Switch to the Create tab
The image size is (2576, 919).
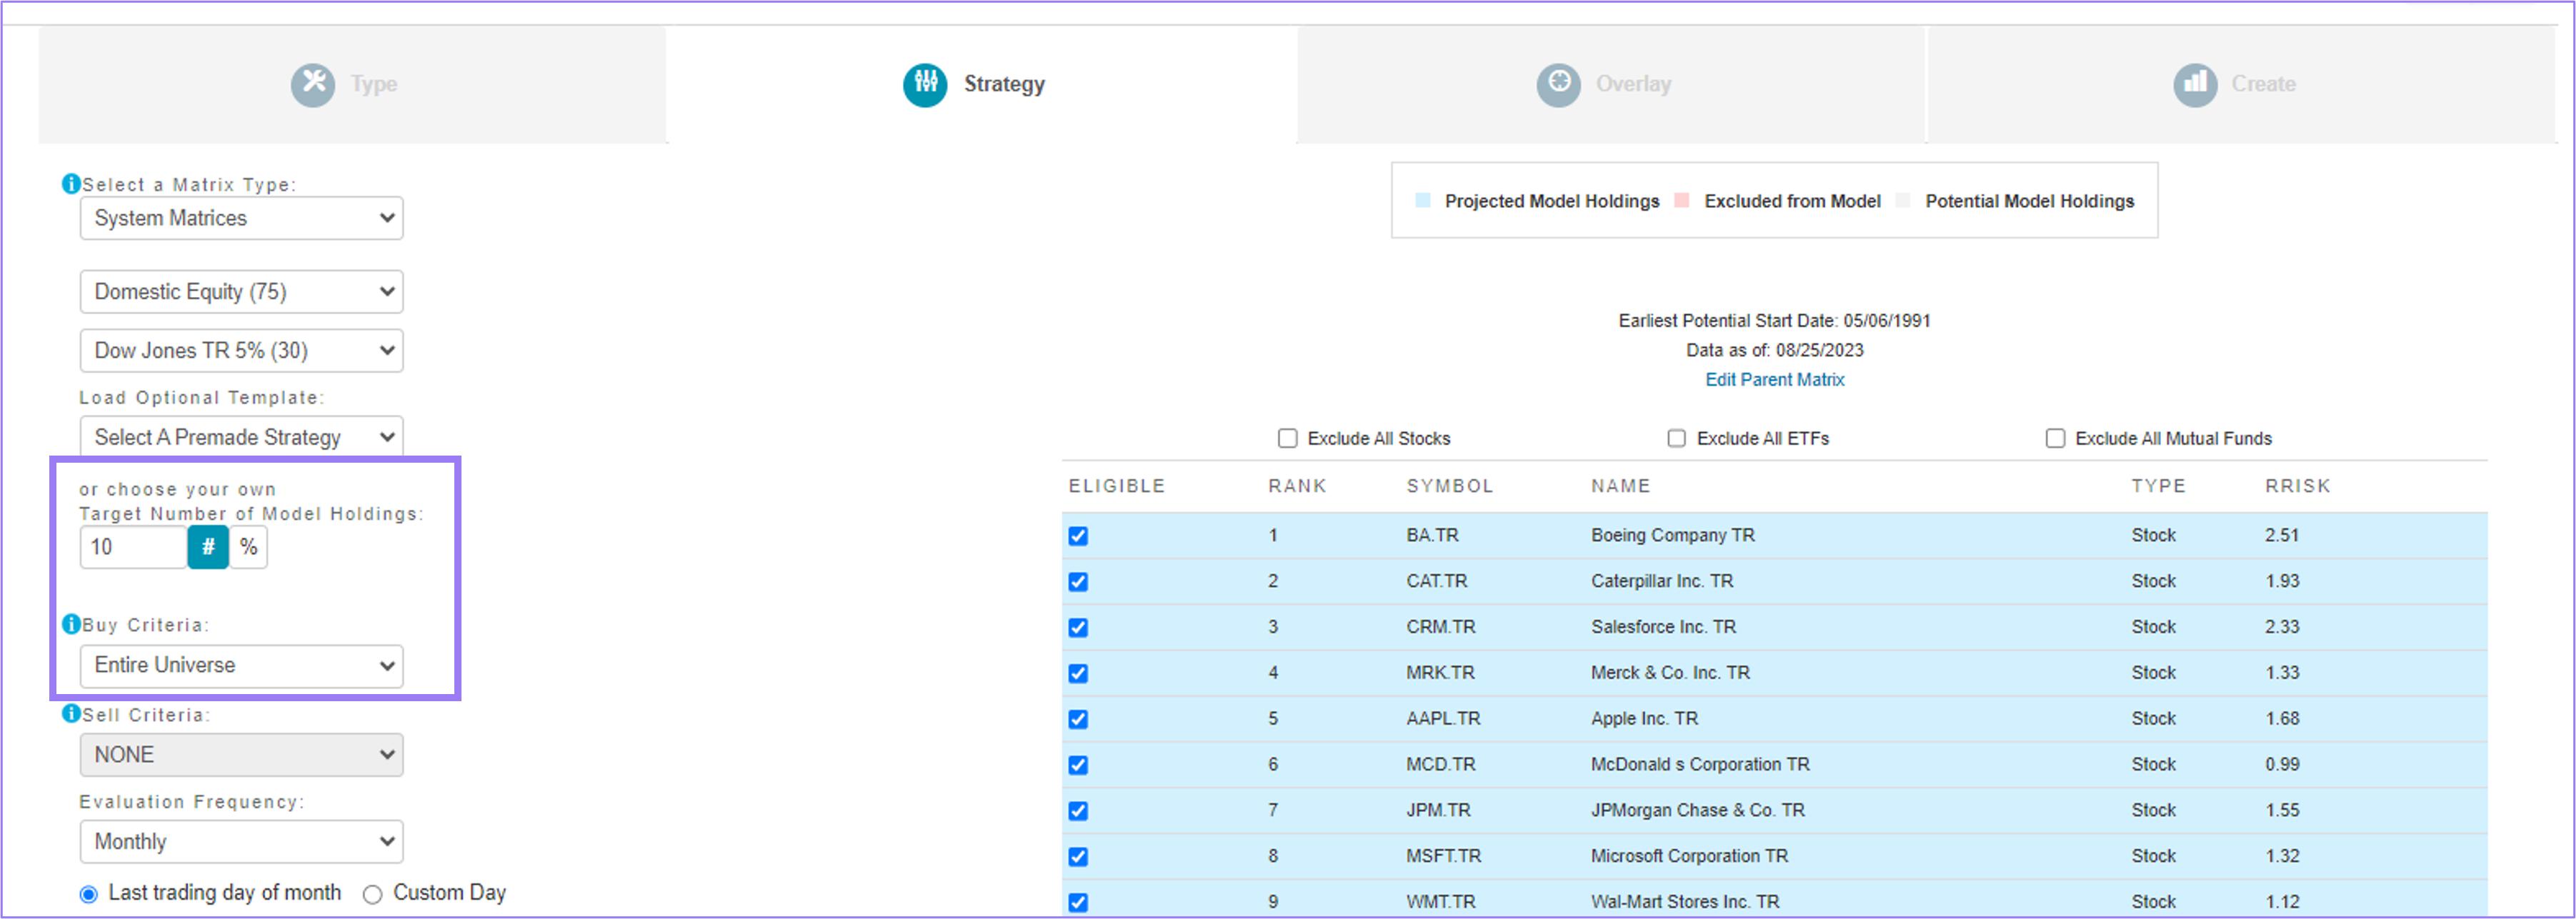(2241, 85)
